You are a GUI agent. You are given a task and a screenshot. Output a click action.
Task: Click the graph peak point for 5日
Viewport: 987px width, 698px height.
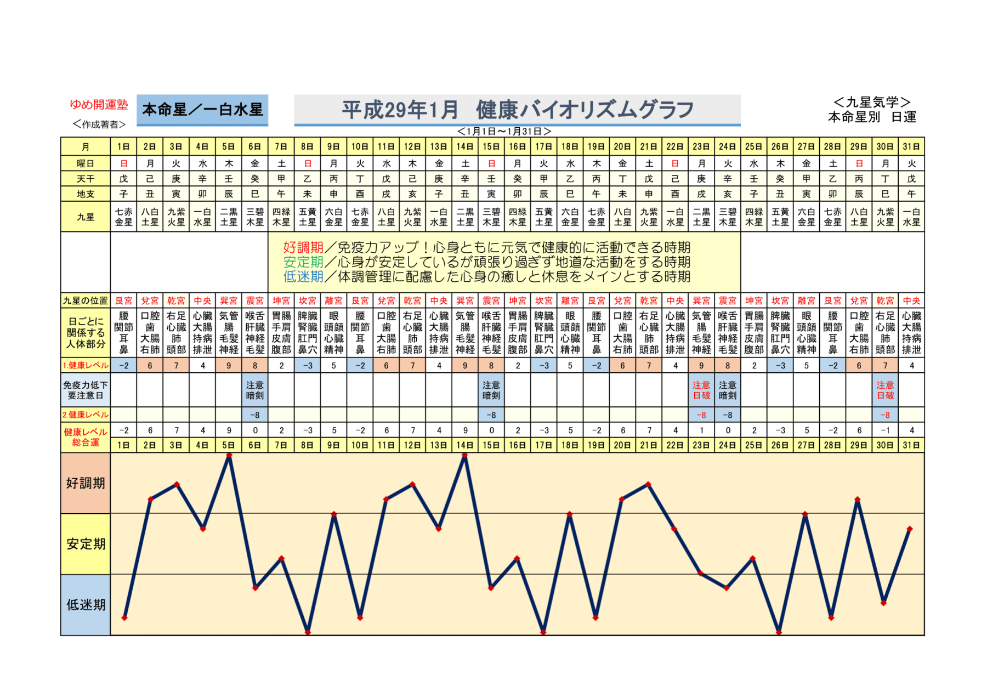229,455
